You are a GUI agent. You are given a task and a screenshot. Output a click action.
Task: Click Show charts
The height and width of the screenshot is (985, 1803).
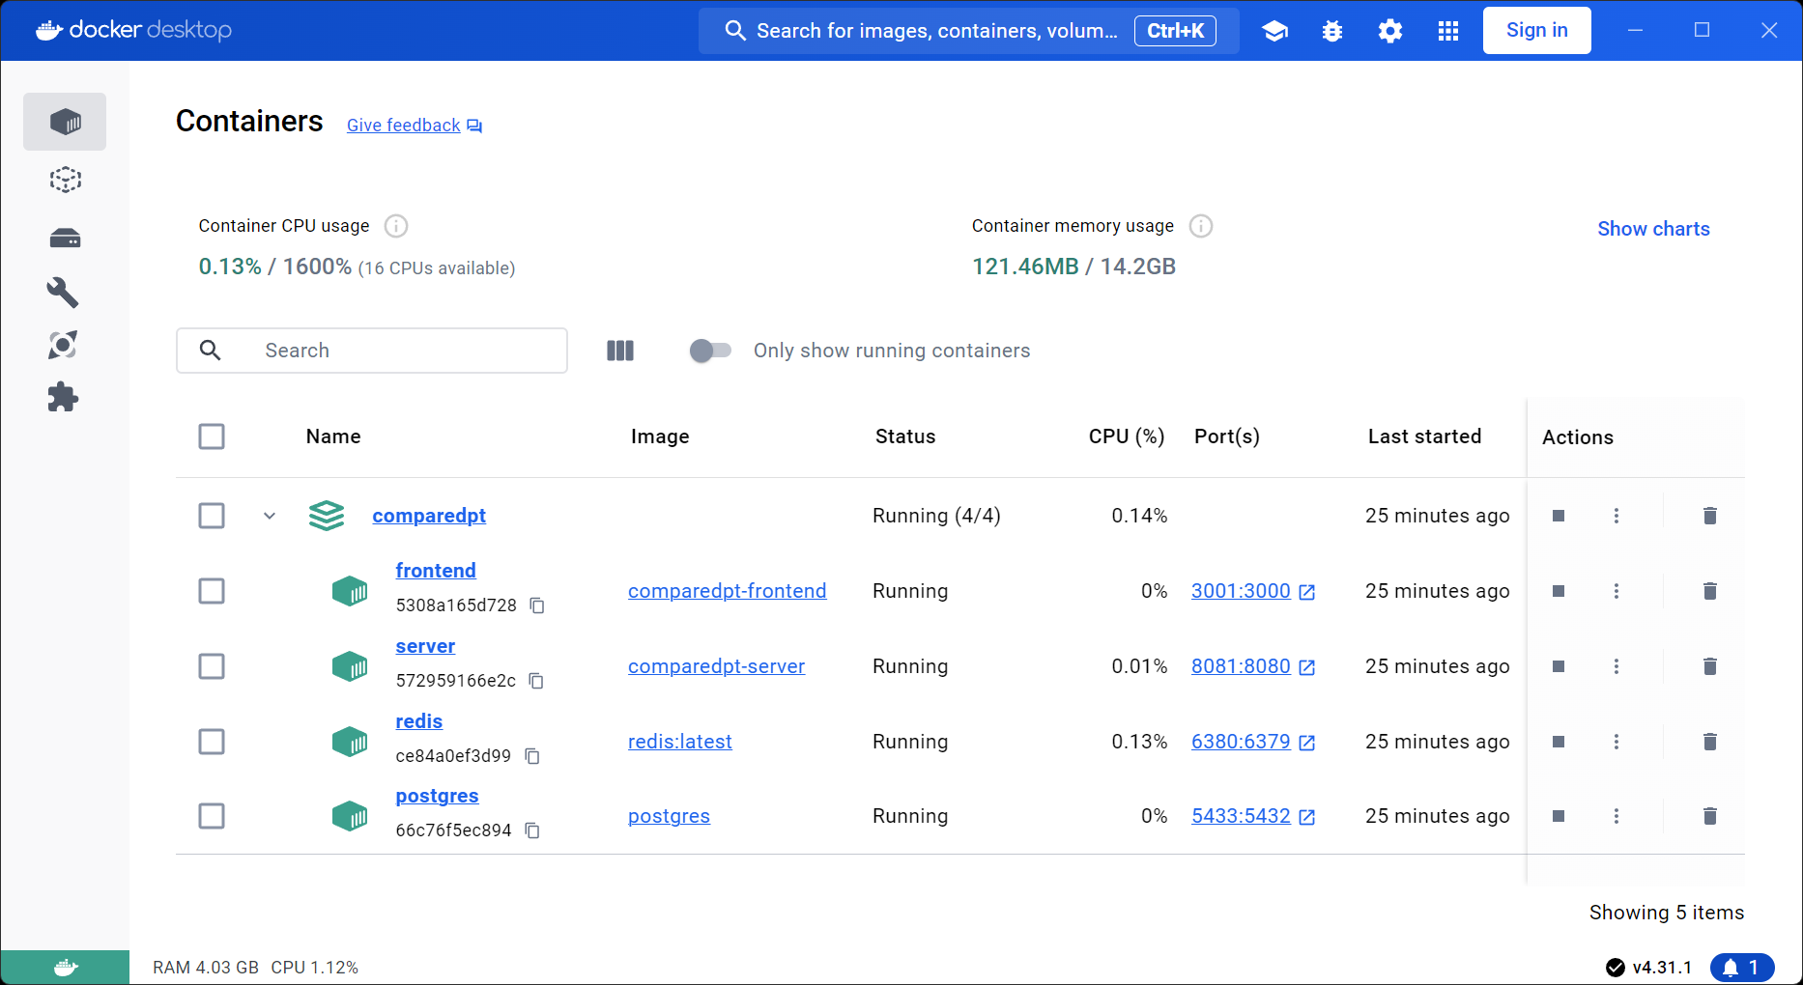tap(1653, 229)
